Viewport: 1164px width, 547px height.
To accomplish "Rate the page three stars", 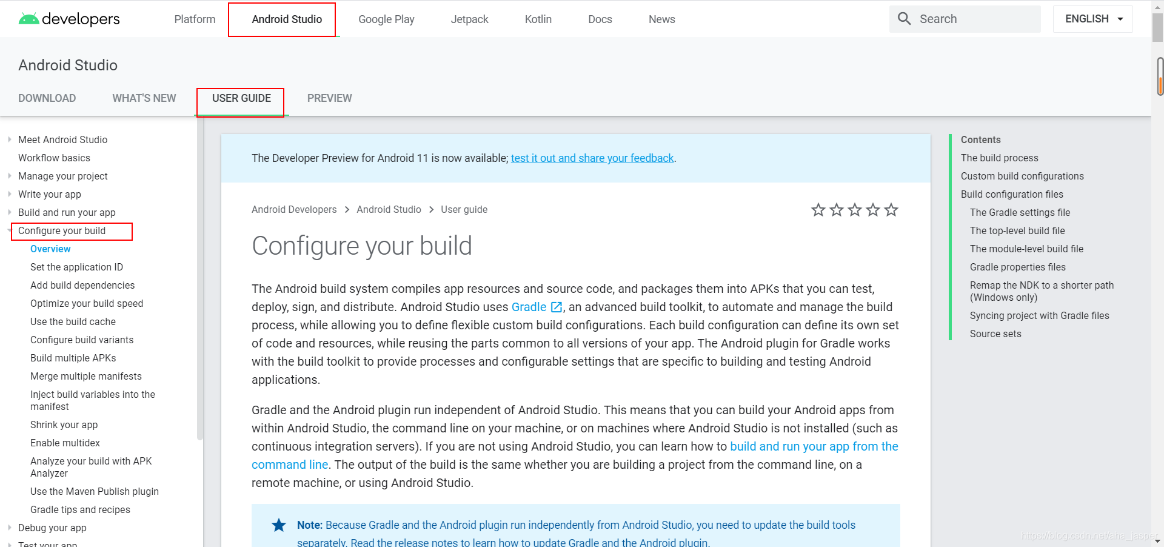I will [855, 210].
